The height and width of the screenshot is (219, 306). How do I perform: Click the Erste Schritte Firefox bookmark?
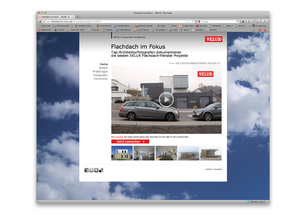pyautogui.click(x=104, y=26)
